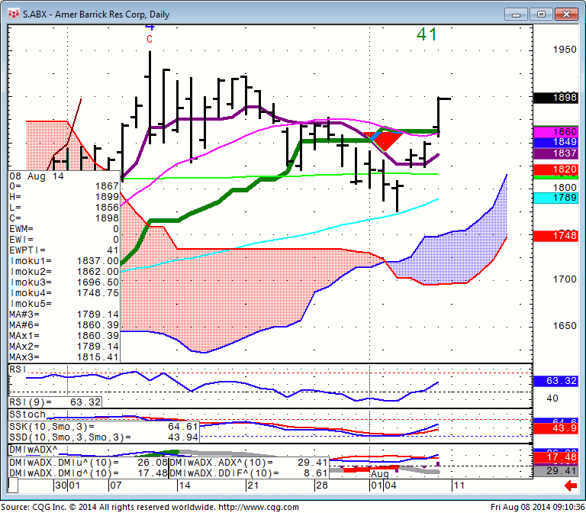Click the red 1820 price label
Screen dimensions: 586x513
click(555, 169)
